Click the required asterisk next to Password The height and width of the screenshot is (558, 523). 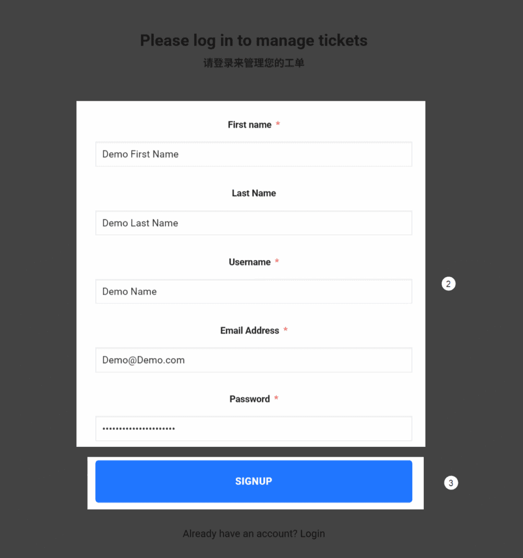tap(276, 399)
